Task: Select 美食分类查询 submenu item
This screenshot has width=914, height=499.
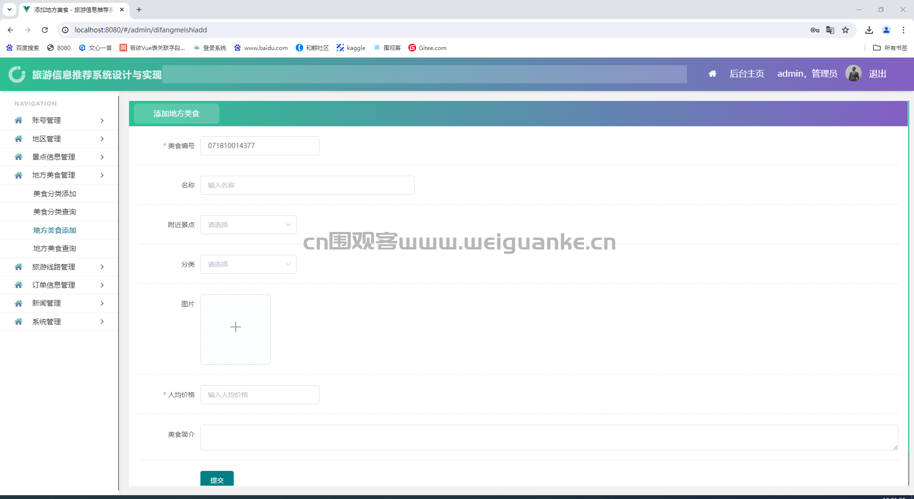Action: [x=55, y=212]
